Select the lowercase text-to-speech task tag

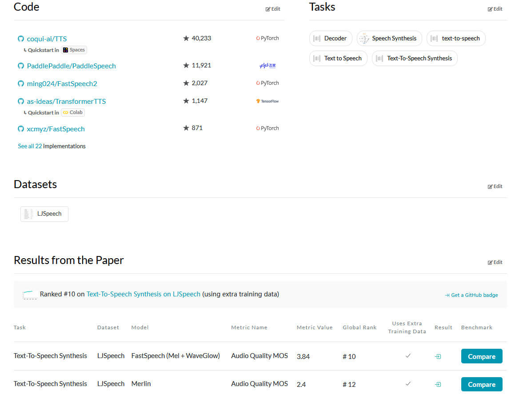pyautogui.click(x=456, y=38)
